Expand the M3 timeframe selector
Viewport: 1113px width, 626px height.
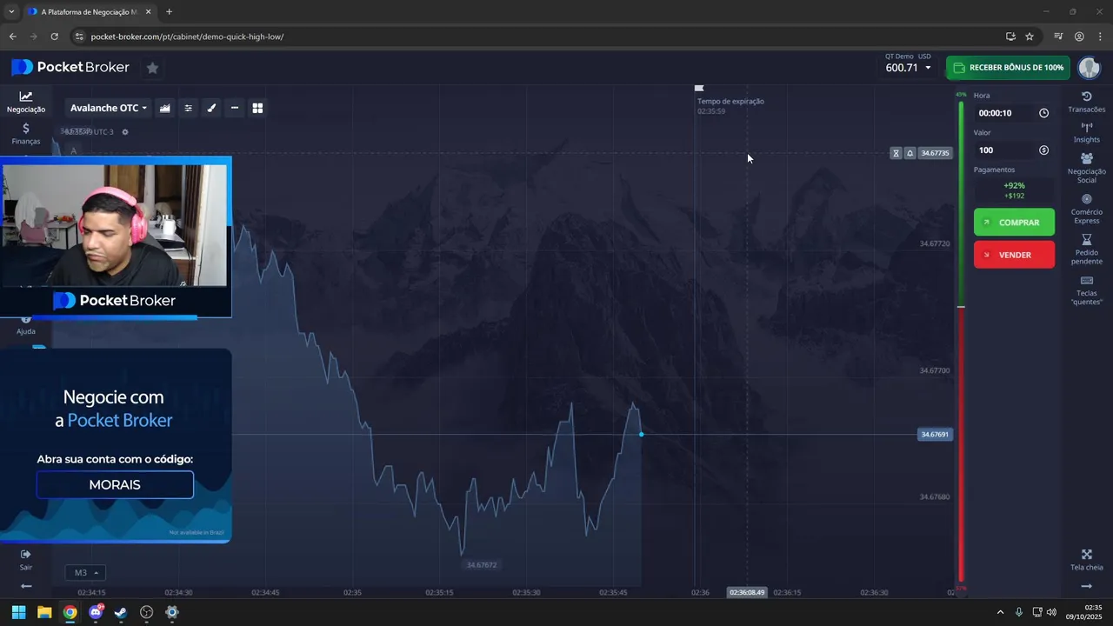(x=84, y=573)
